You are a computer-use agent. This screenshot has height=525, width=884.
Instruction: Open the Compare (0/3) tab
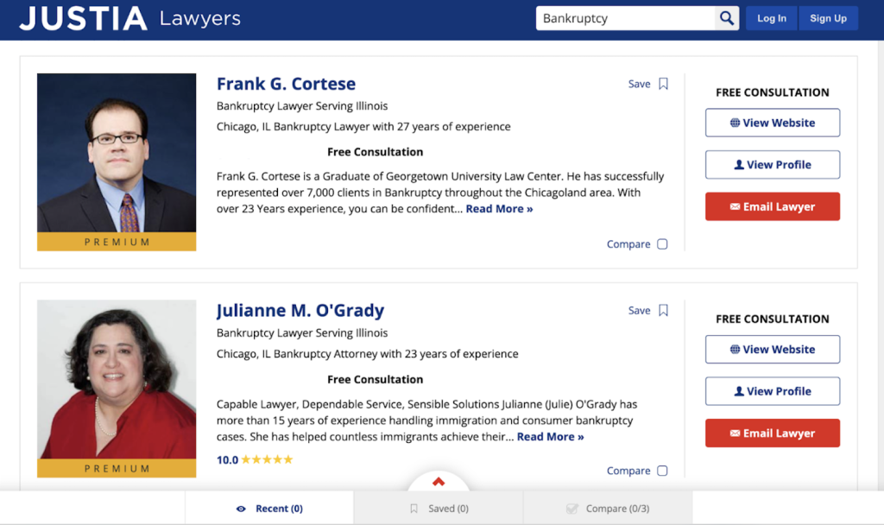(x=608, y=509)
